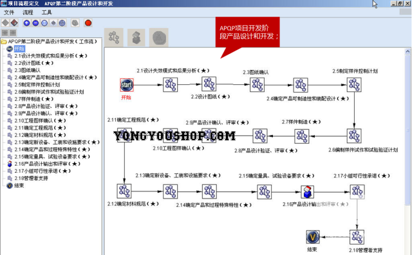The width and height of the screenshot is (412, 255).
Task: Open the 流程 menu
Action: coord(28,12)
